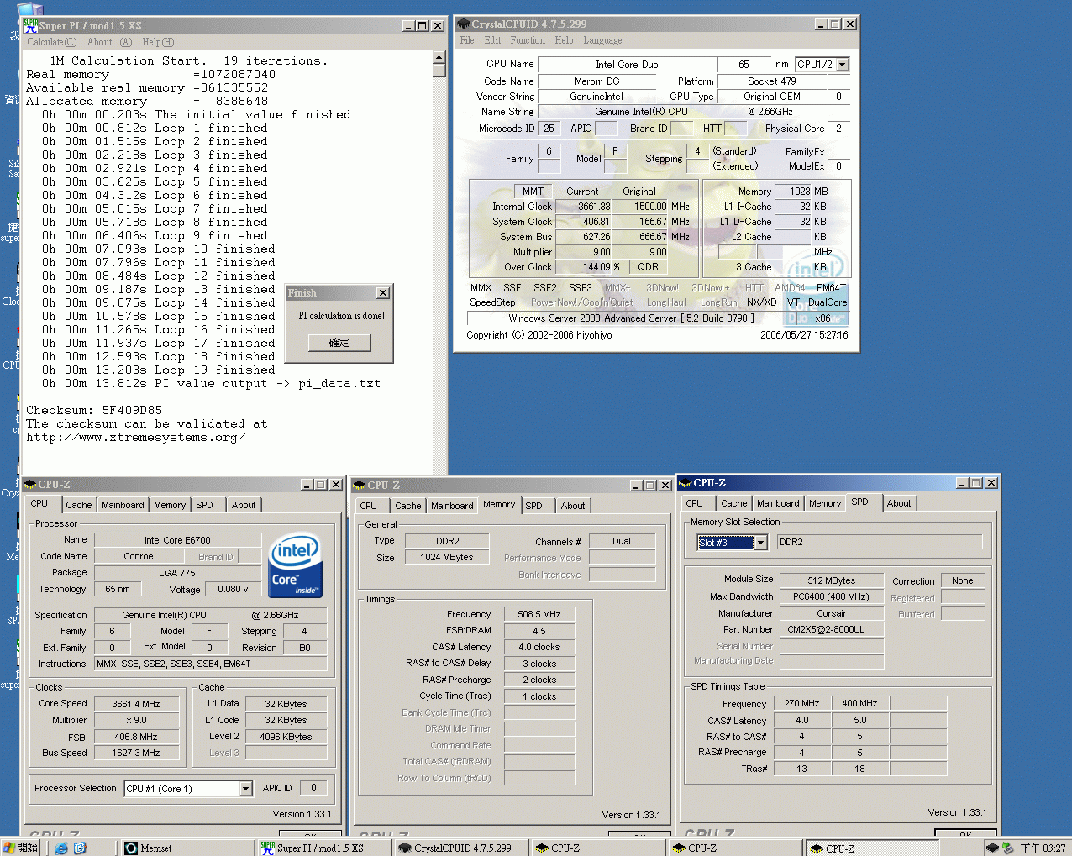Screen dimensions: 1072x856
Task: Click the taskbar clock showing 03:27
Action: pos(1043,848)
